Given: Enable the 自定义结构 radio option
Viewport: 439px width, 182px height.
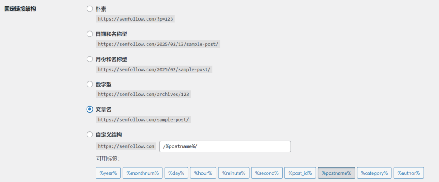Looking at the screenshot, I should pos(90,134).
